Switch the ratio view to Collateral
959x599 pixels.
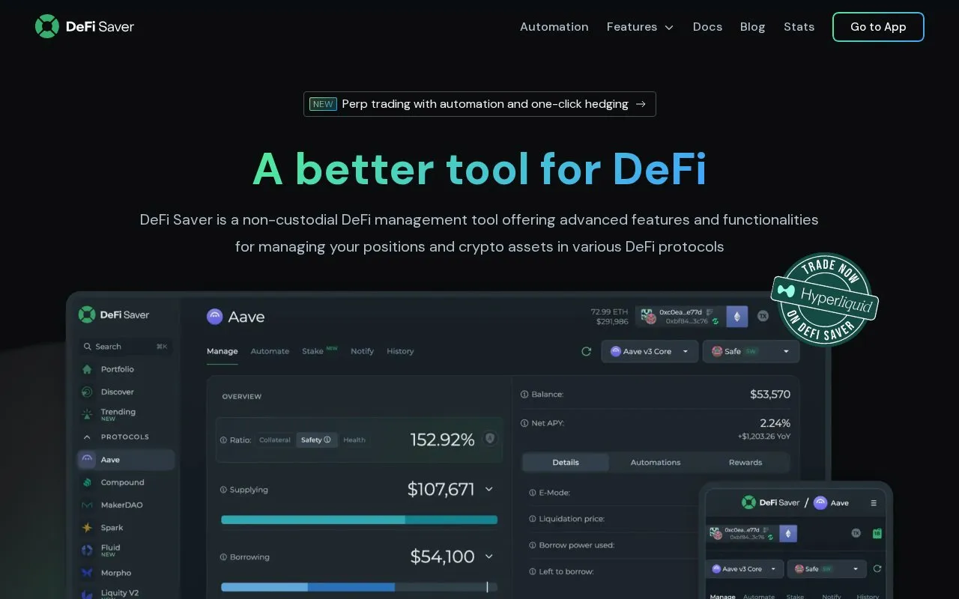tap(274, 440)
